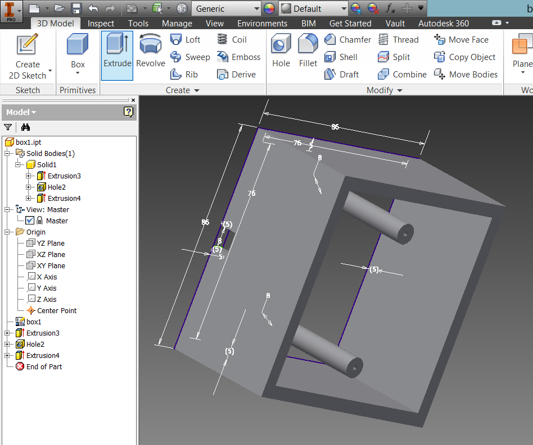The image size is (533, 445).
Task: Pick the Sweep tool
Action: (x=190, y=57)
